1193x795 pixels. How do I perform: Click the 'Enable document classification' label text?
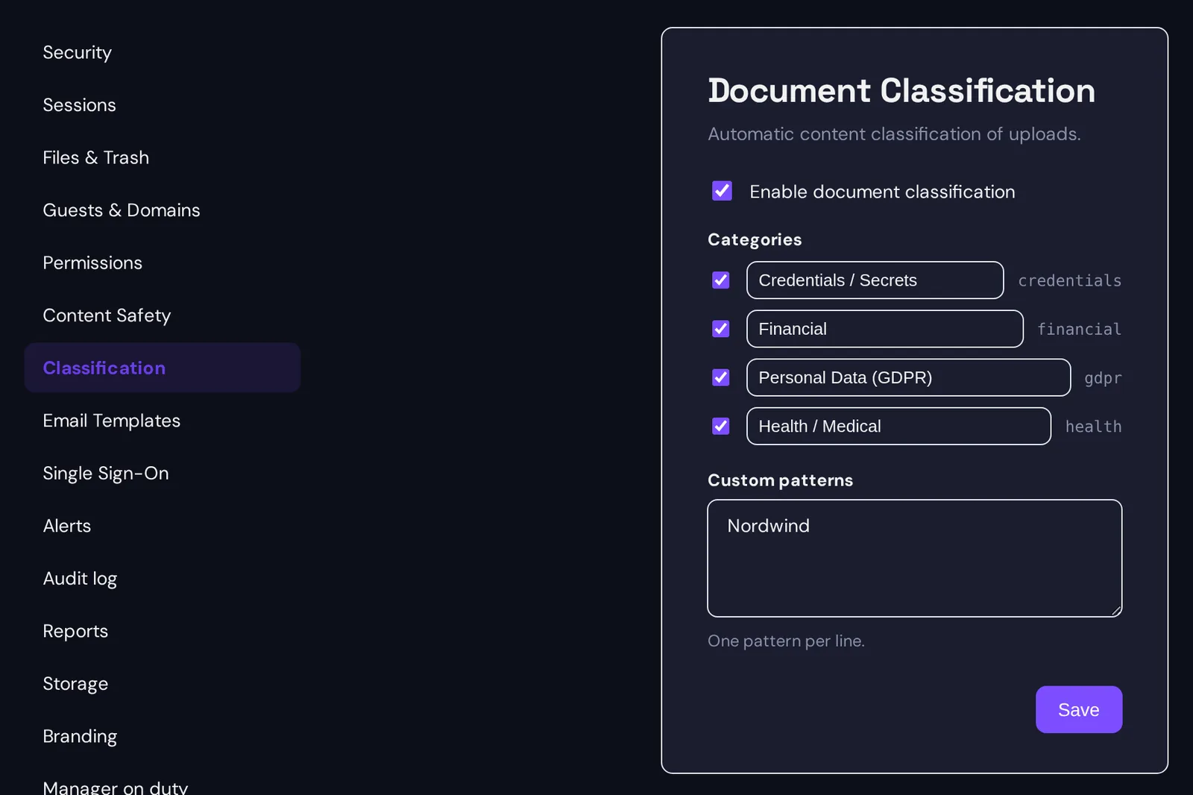(x=882, y=192)
